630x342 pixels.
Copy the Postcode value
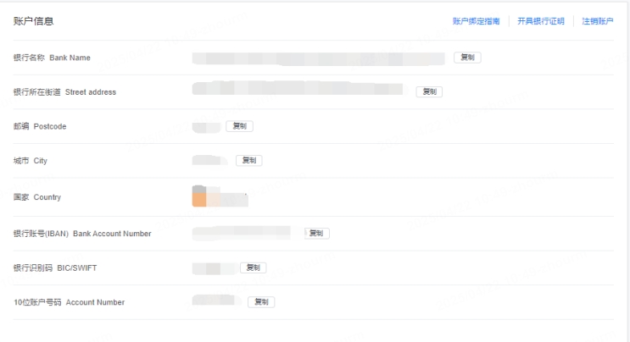[x=239, y=126]
